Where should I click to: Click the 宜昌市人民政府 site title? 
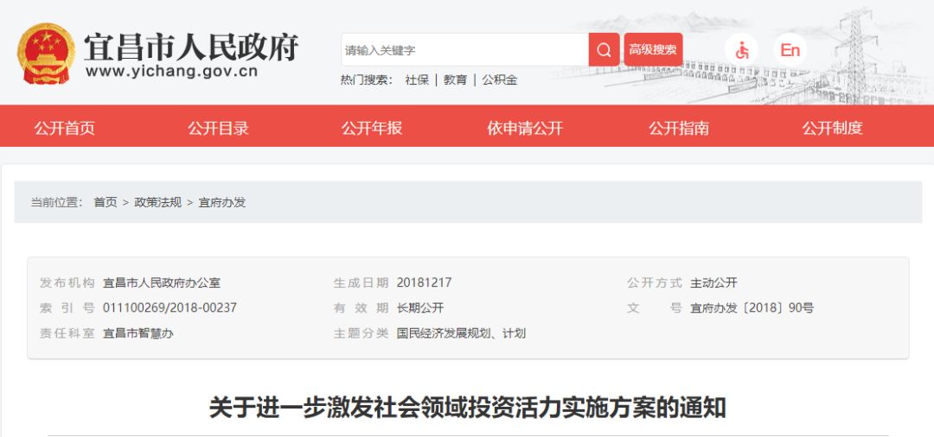(190, 47)
